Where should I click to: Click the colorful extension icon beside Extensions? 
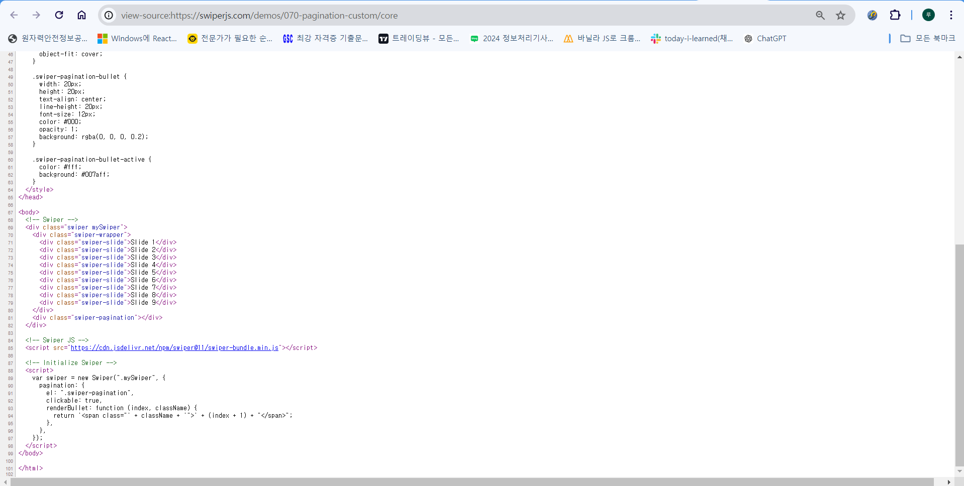coord(873,15)
